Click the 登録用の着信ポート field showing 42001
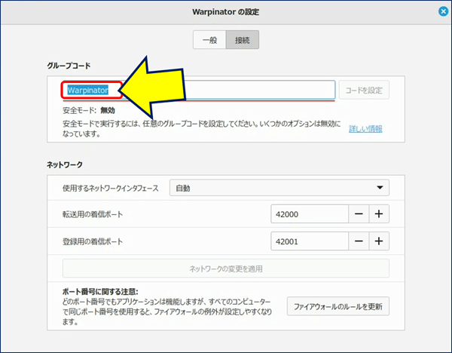 (310, 241)
